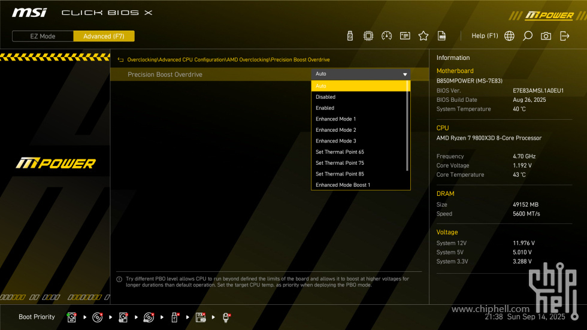The image size is (587, 330).
Task: Click the log file document icon
Action: coord(441,36)
